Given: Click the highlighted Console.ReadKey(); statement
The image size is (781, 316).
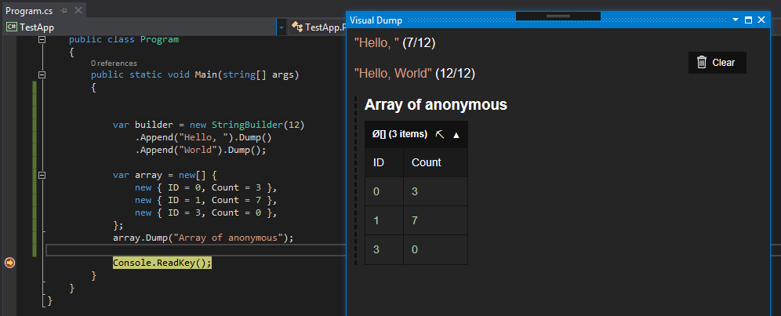Looking at the screenshot, I should [x=162, y=263].
